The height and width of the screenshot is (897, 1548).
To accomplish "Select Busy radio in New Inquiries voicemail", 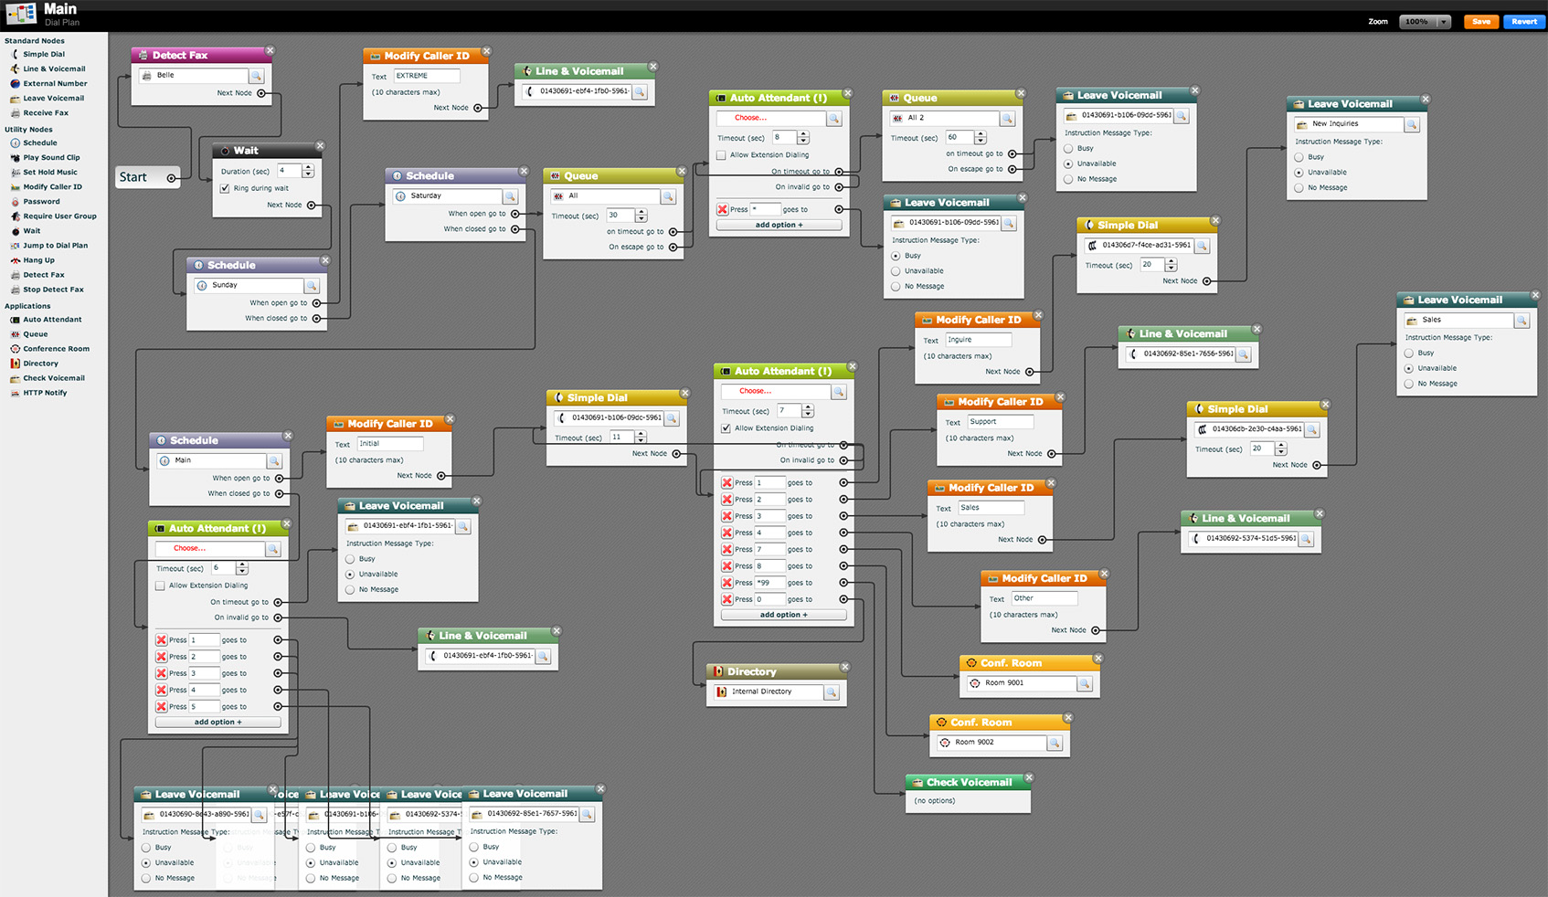I will pos(1299,156).
